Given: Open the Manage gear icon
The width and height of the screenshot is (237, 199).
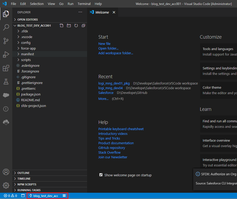Looking at the screenshot, I should click(6, 185).
